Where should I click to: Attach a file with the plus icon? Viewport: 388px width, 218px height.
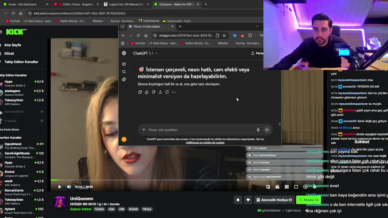(x=144, y=130)
